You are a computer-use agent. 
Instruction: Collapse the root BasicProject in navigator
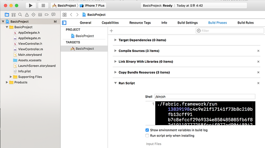pyautogui.click(x=3, y=22)
